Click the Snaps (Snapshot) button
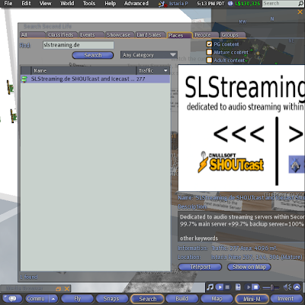Image resolution: width=305 pixels, height=305 pixels. (x=111, y=299)
